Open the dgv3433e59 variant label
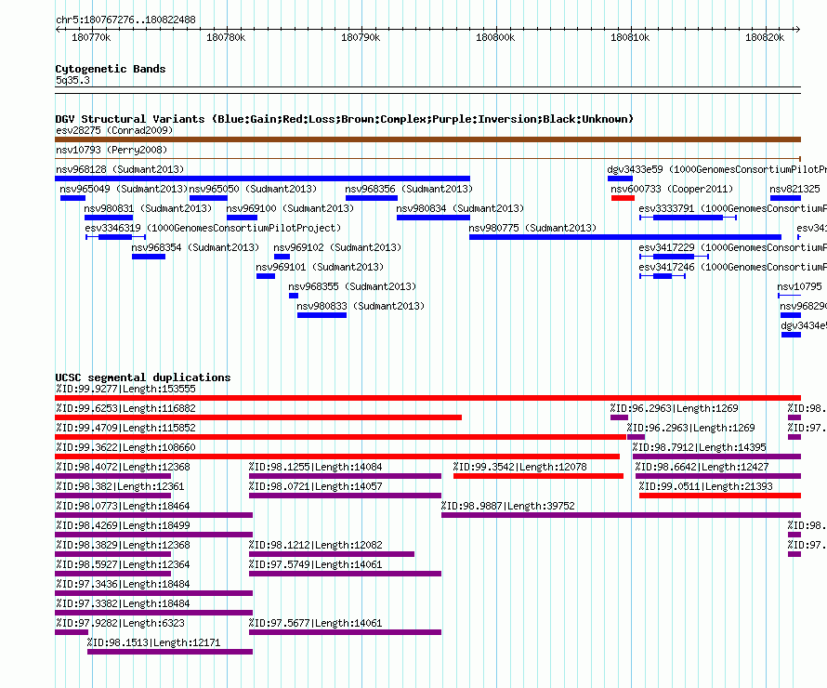 coord(716,169)
